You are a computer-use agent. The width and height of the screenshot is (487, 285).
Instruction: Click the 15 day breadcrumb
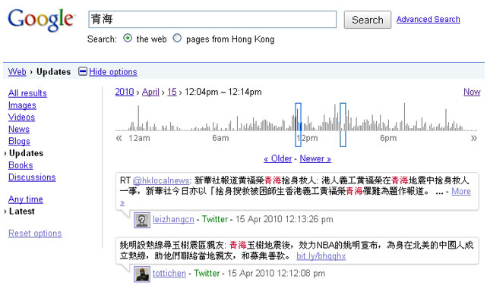[x=172, y=92]
